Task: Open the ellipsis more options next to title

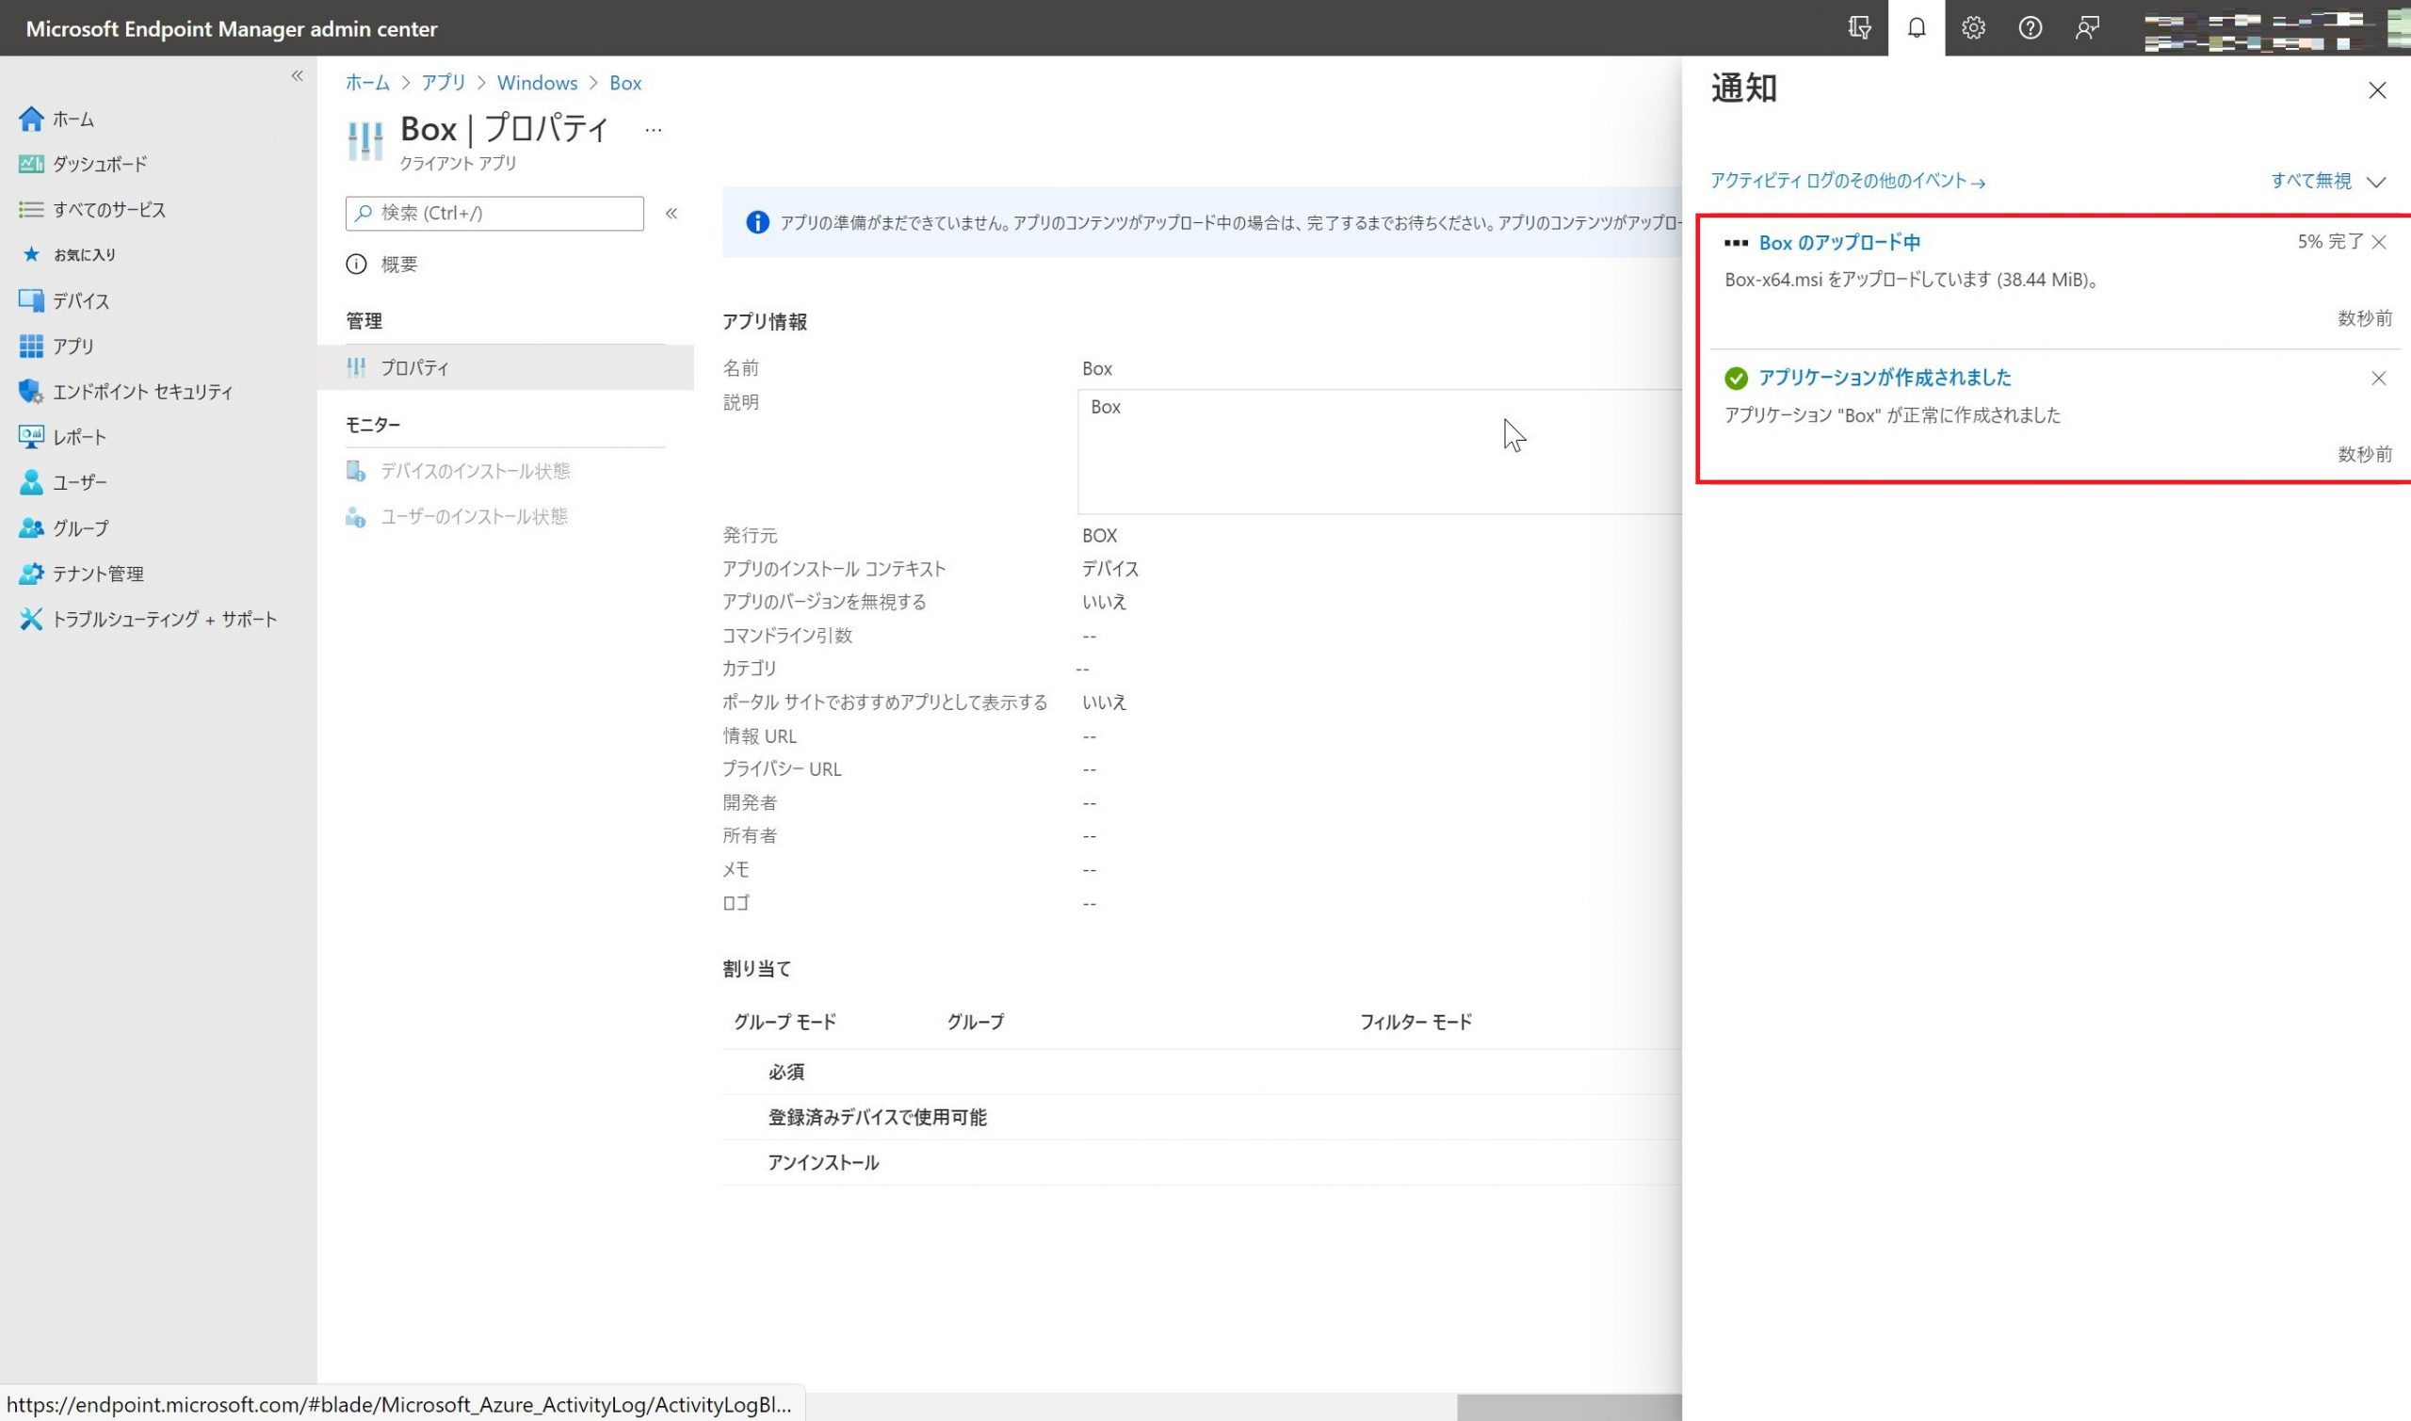Action: 653,130
